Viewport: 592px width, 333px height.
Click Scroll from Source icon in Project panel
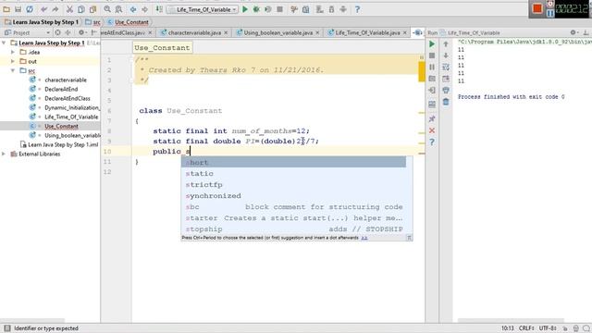coord(57,33)
